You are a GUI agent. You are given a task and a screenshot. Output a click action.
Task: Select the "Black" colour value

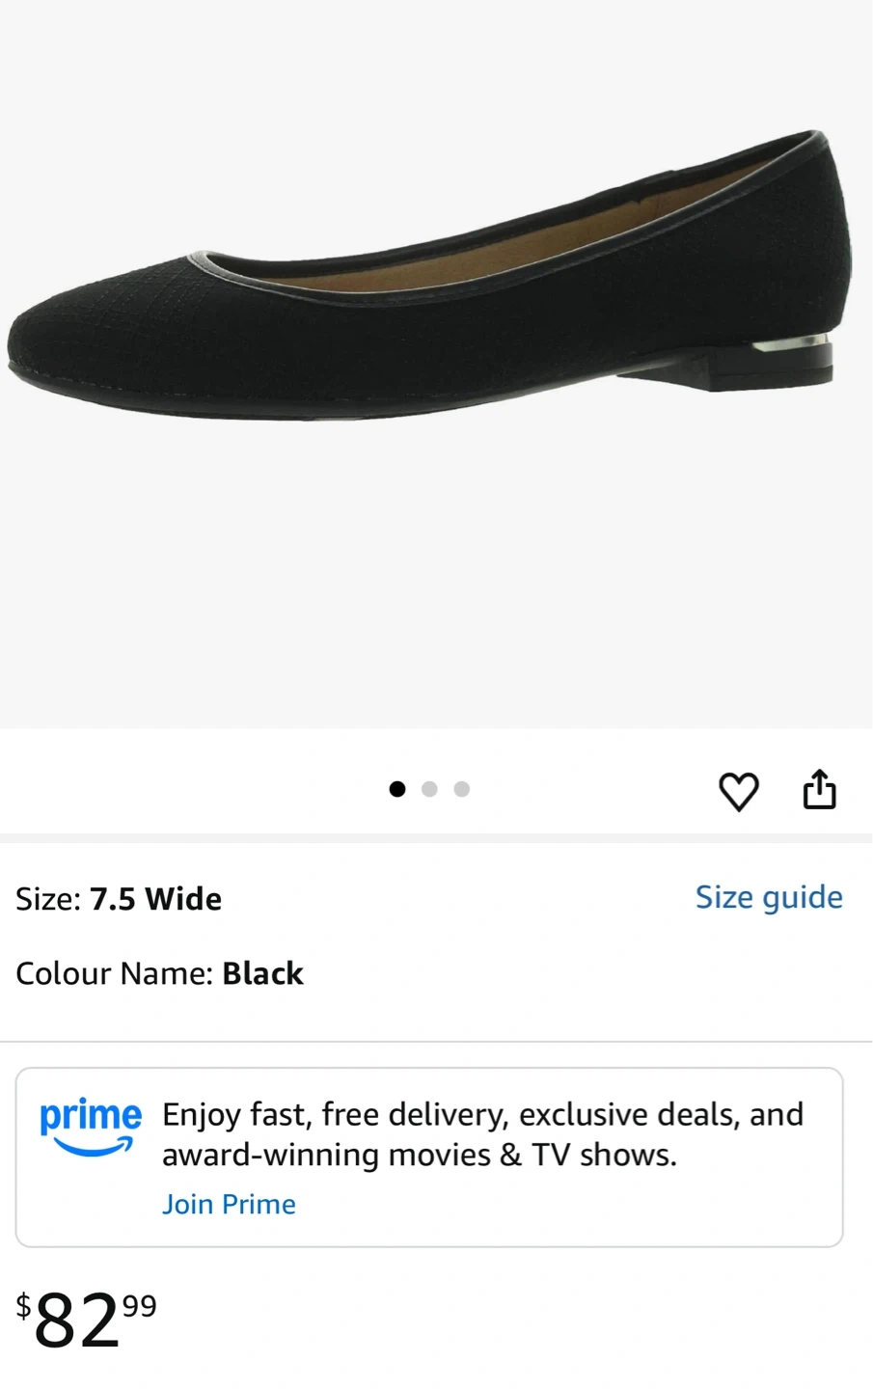click(262, 973)
